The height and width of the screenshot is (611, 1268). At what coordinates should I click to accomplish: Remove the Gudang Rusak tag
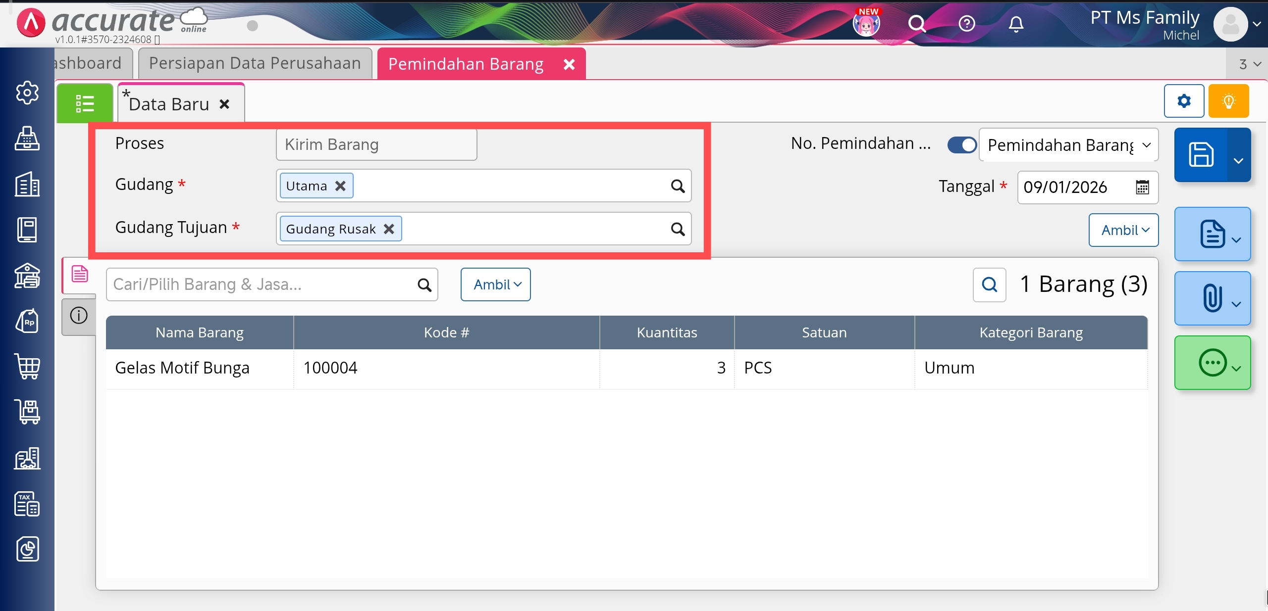(389, 229)
